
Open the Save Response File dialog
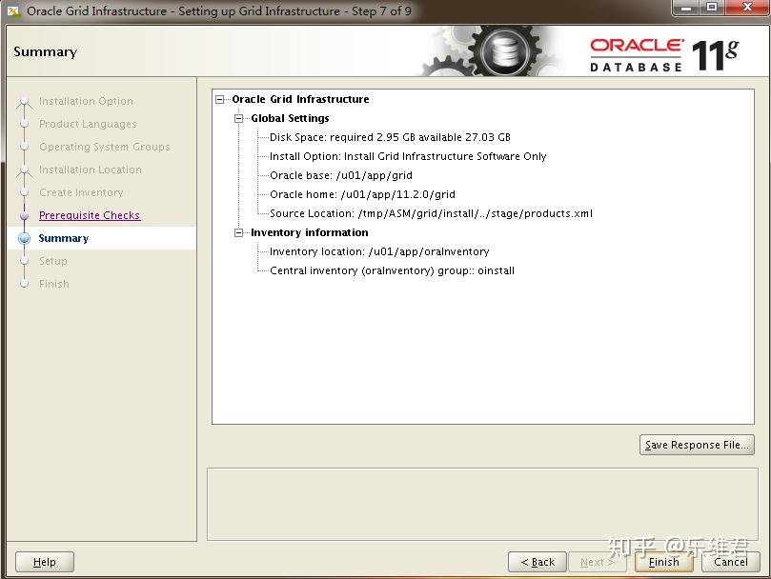697,445
